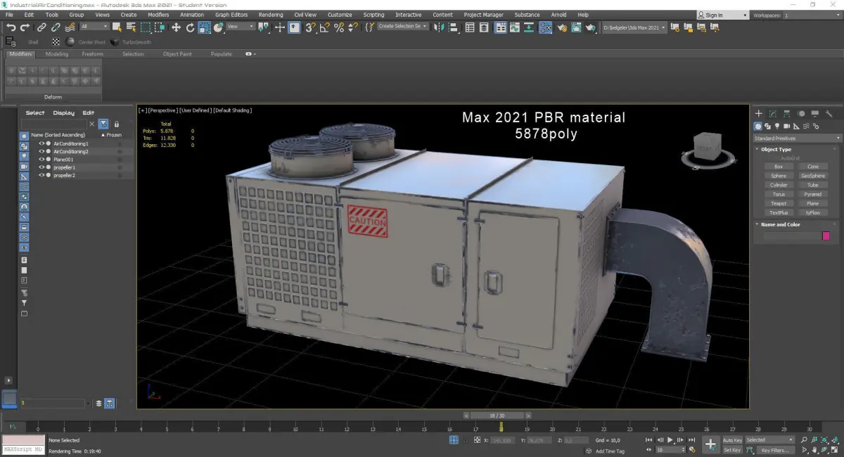Open Selected key mode dropdown
This screenshot has height=457, width=844.
click(769, 440)
